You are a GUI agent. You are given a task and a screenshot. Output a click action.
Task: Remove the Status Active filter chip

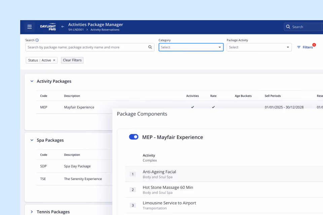[54, 60]
